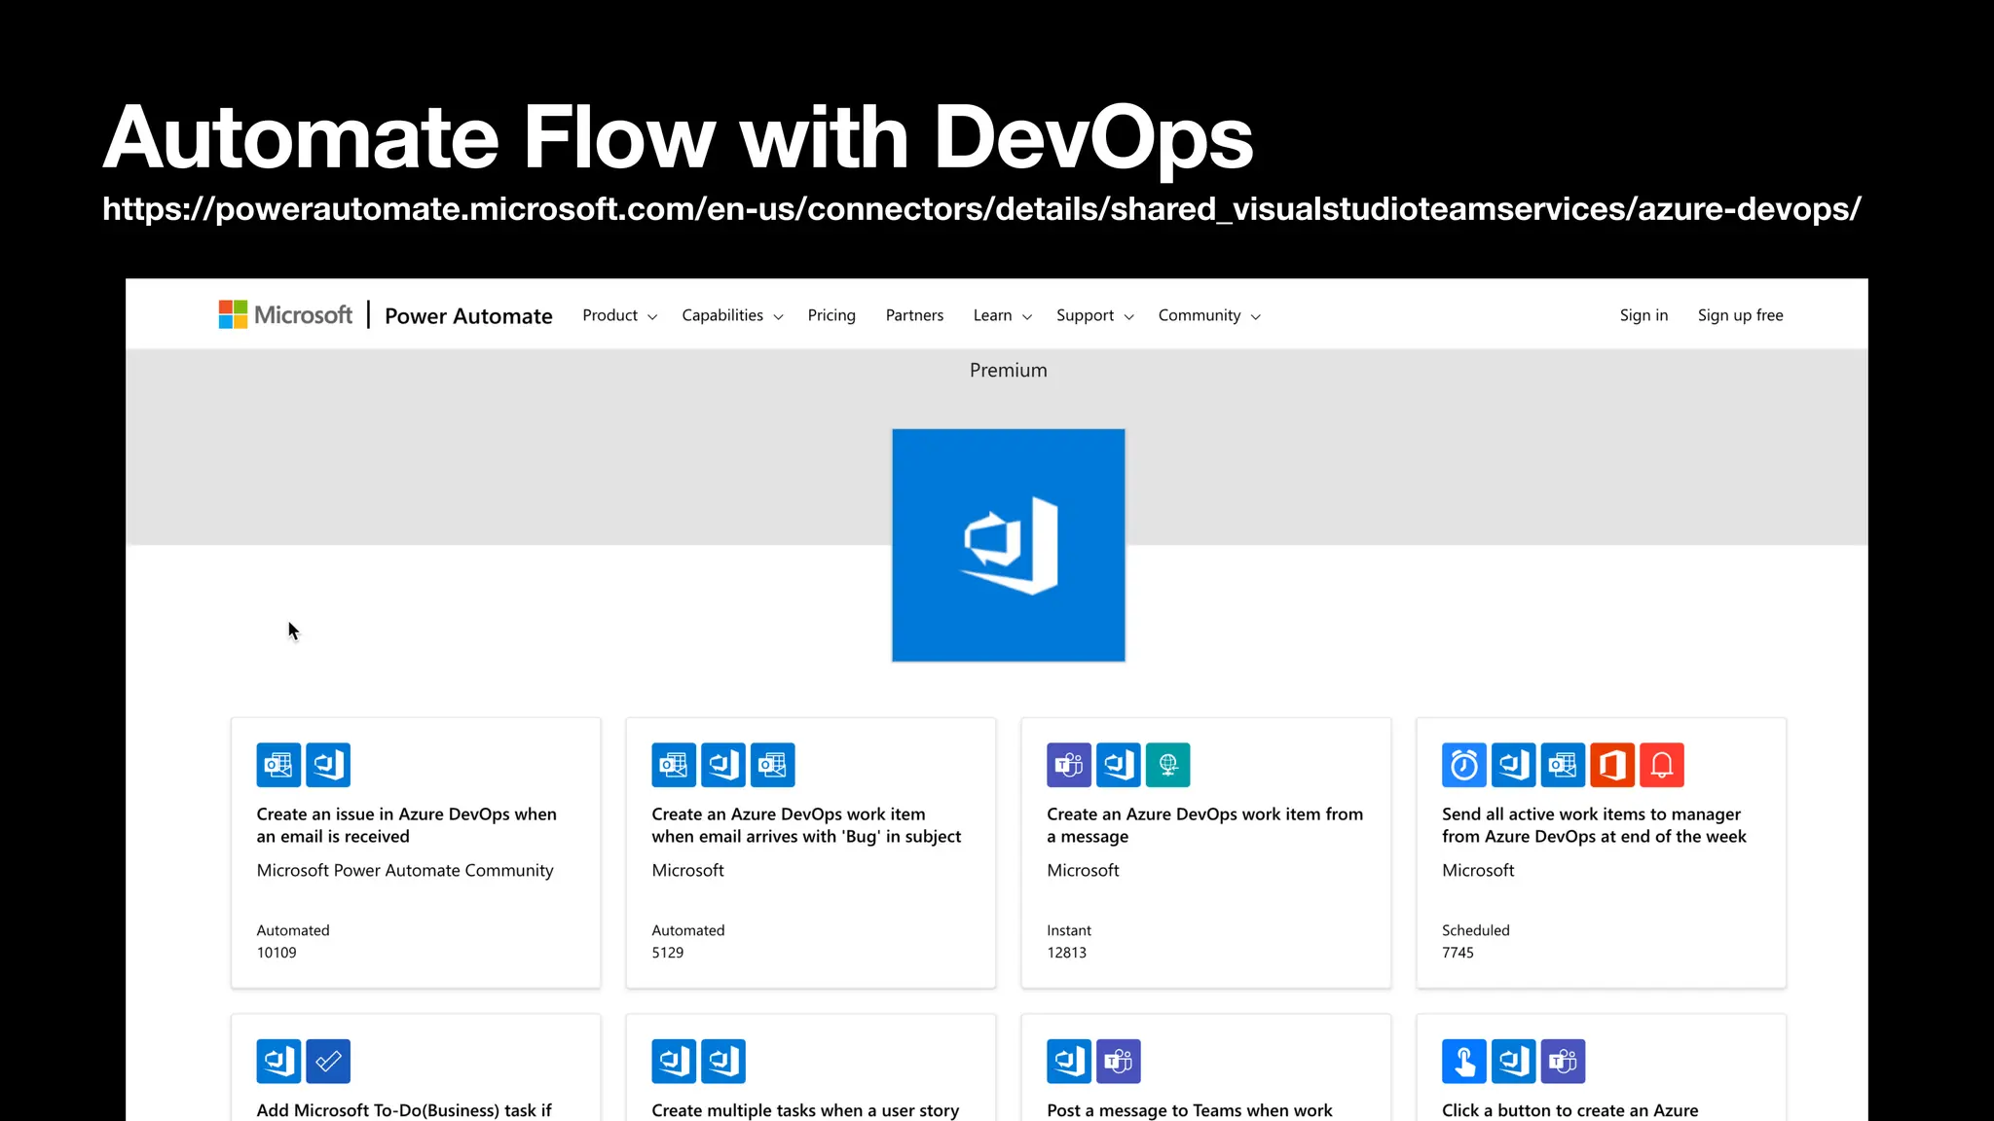Click Azure DevOps icon in 'Send all active work items' card

[x=1514, y=765]
